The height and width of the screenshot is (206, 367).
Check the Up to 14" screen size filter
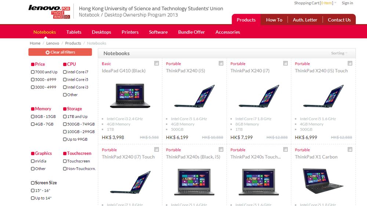click(33, 198)
